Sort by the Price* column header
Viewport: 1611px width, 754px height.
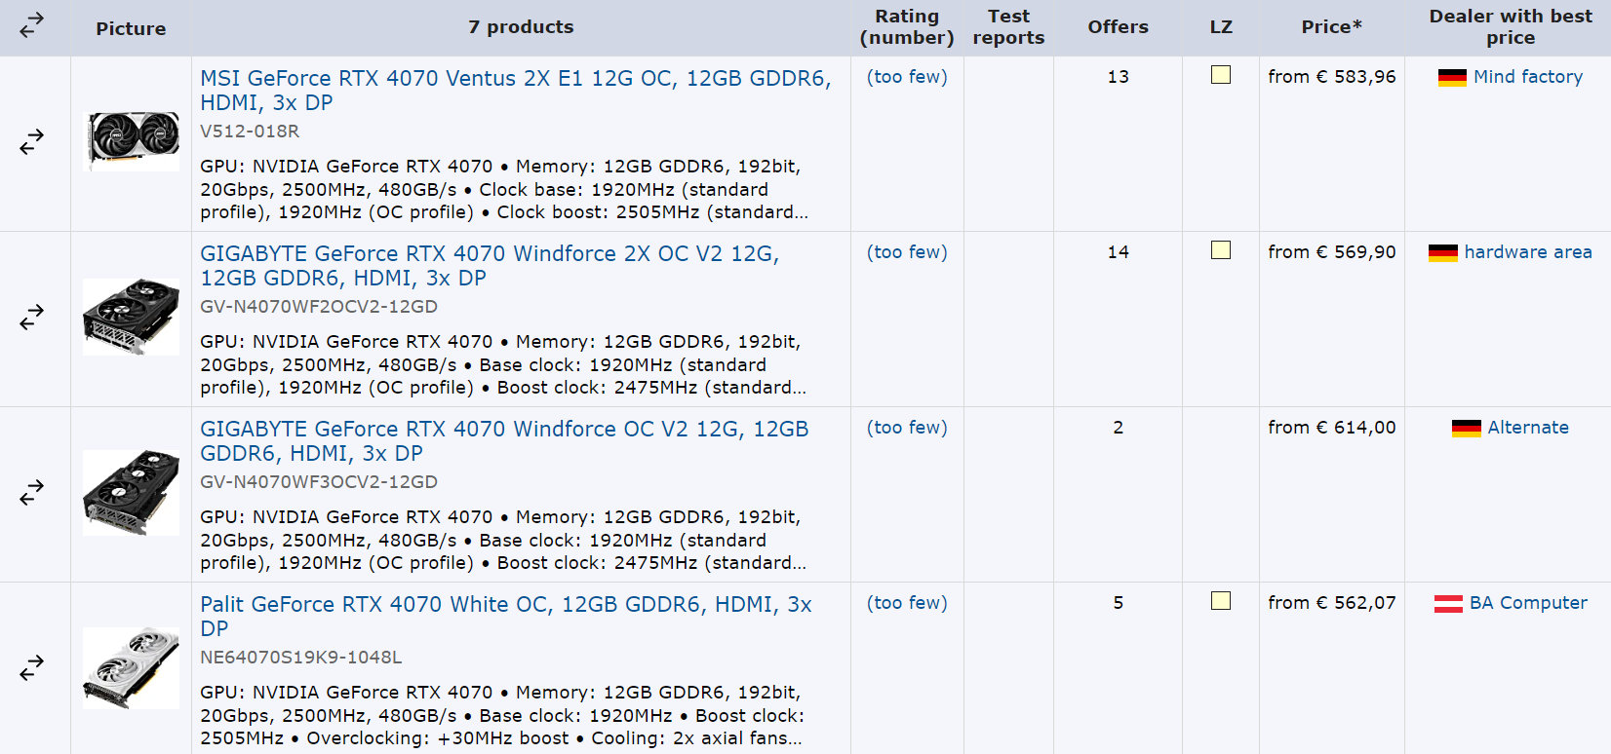pos(1331,27)
